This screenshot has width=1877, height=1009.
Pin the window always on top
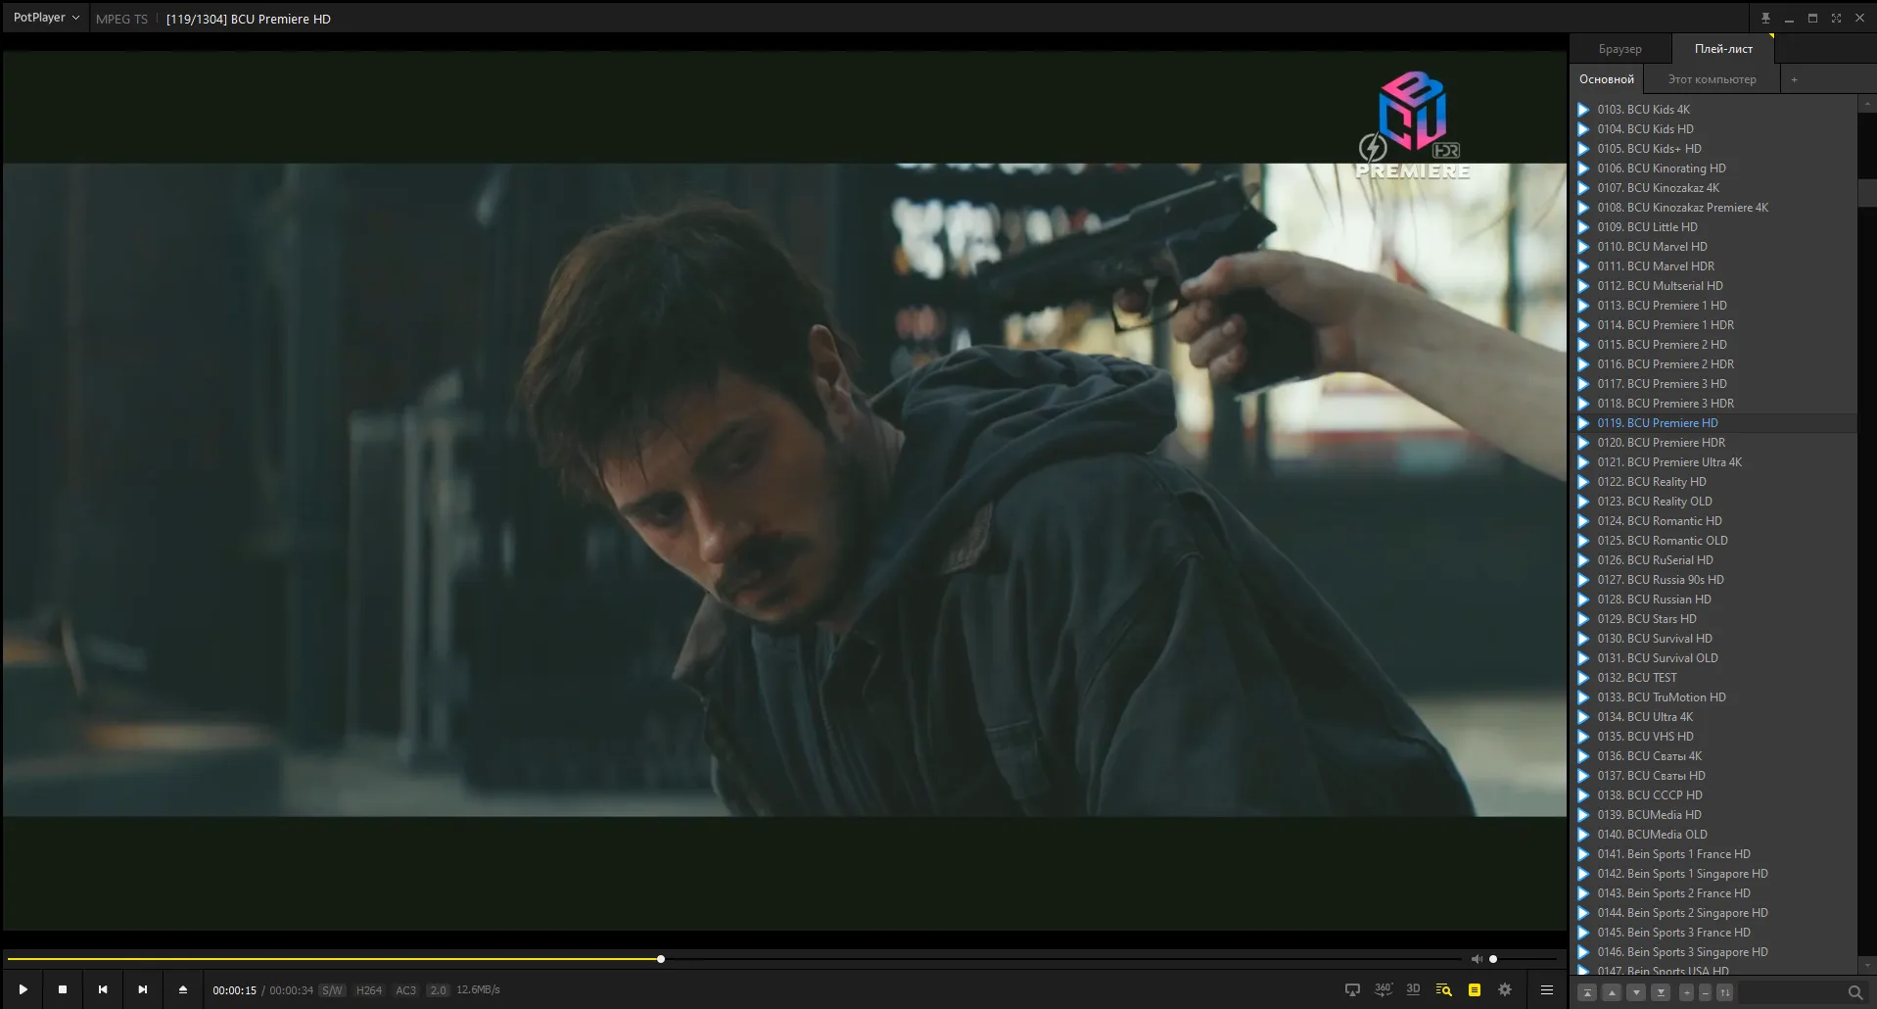pos(1765,18)
